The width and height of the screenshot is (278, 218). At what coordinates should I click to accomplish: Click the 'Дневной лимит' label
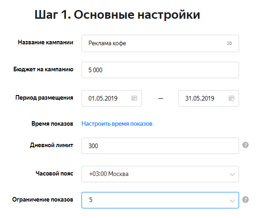pyautogui.click(x=51, y=145)
